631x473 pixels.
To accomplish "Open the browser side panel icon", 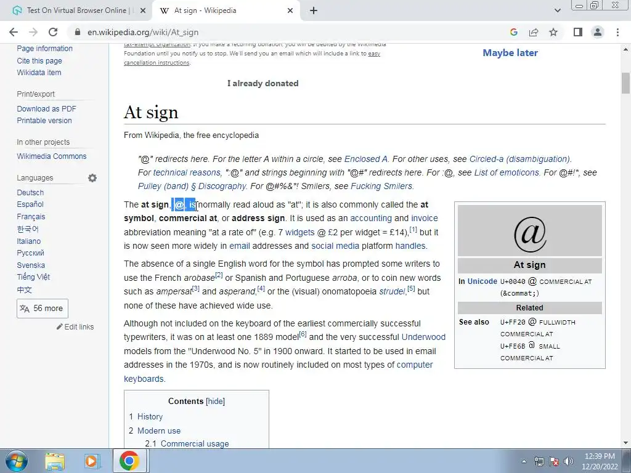I will 578,32.
